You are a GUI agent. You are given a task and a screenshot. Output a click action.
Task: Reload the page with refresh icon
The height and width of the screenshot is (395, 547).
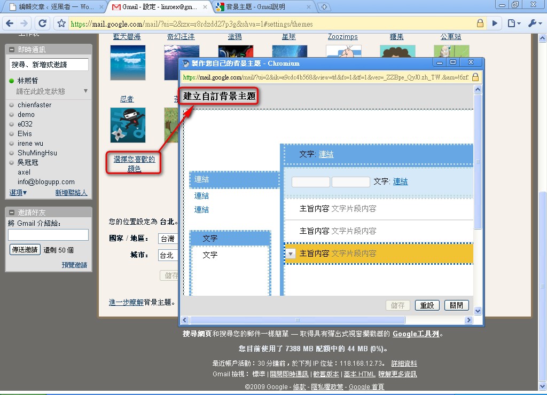point(43,23)
